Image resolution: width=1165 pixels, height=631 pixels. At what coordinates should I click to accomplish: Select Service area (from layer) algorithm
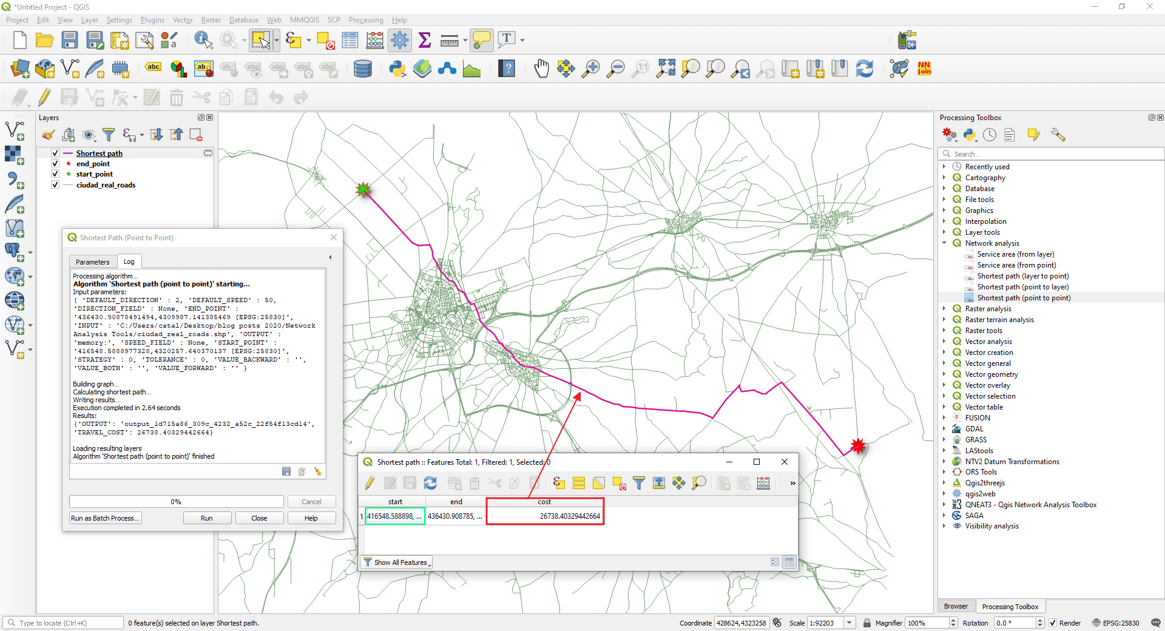click(1015, 254)
